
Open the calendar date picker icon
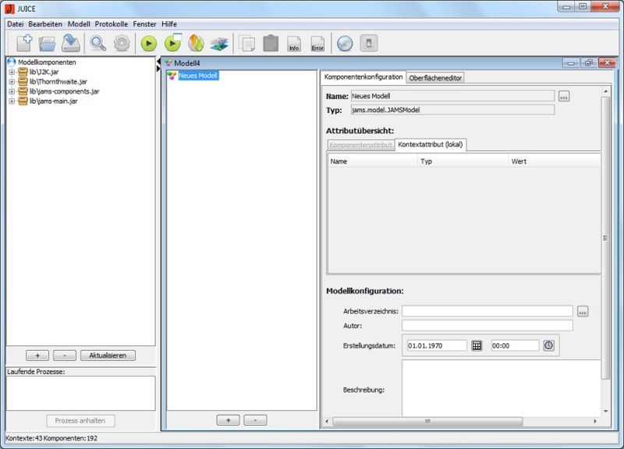click(x=477, y=345)
